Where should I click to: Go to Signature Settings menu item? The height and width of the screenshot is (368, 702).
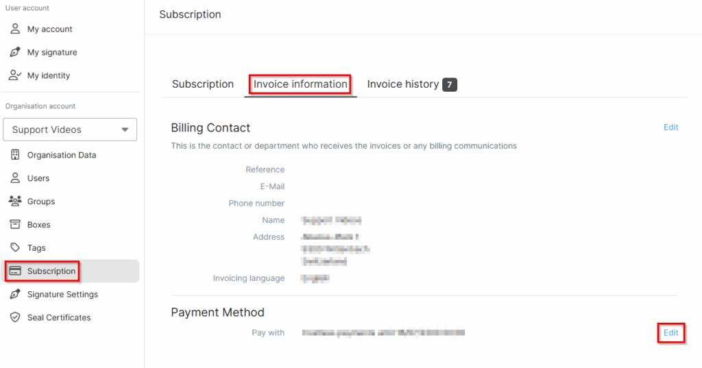pos(62,294)
